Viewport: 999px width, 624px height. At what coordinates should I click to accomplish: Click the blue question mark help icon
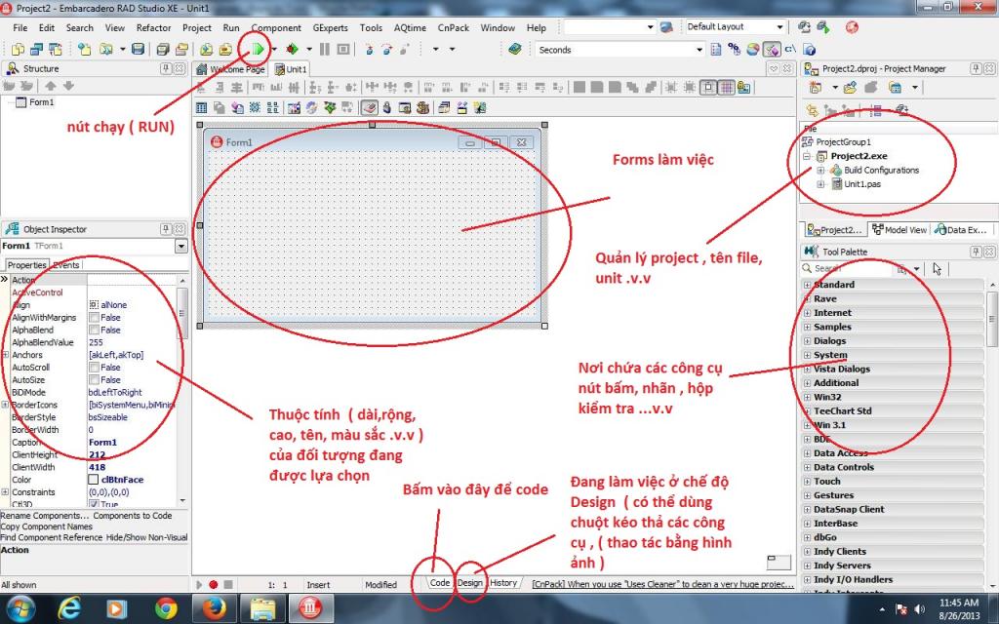[x=809, y=50]
